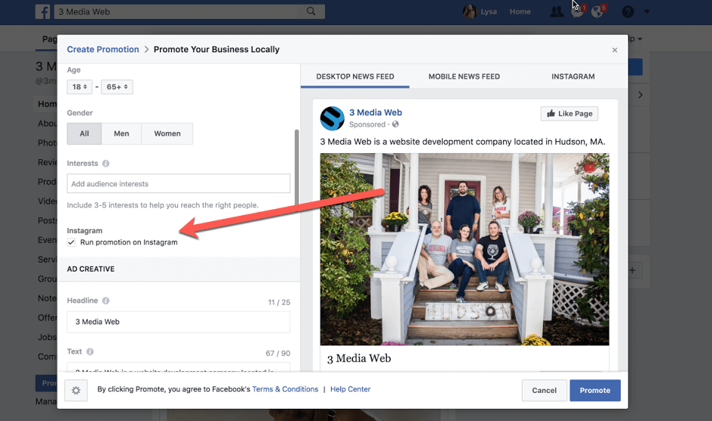Click the Interests info icon

106,164
